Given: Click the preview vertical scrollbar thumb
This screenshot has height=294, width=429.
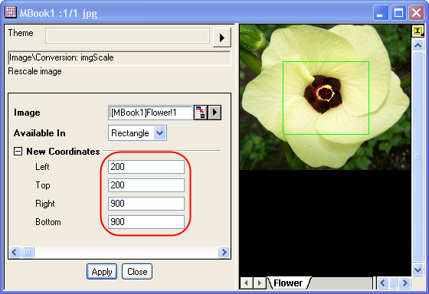Looking at the screenshot, I should point(418,156).
